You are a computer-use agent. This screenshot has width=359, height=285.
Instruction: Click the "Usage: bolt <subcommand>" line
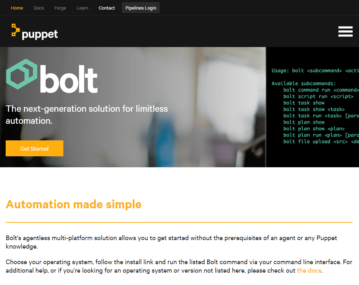pyautogui.click(x=315, y=71)
